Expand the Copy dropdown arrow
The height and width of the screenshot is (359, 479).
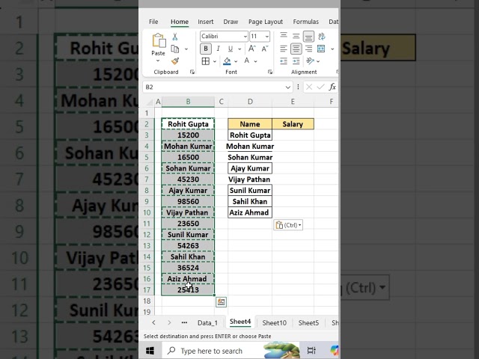[186, 49]
